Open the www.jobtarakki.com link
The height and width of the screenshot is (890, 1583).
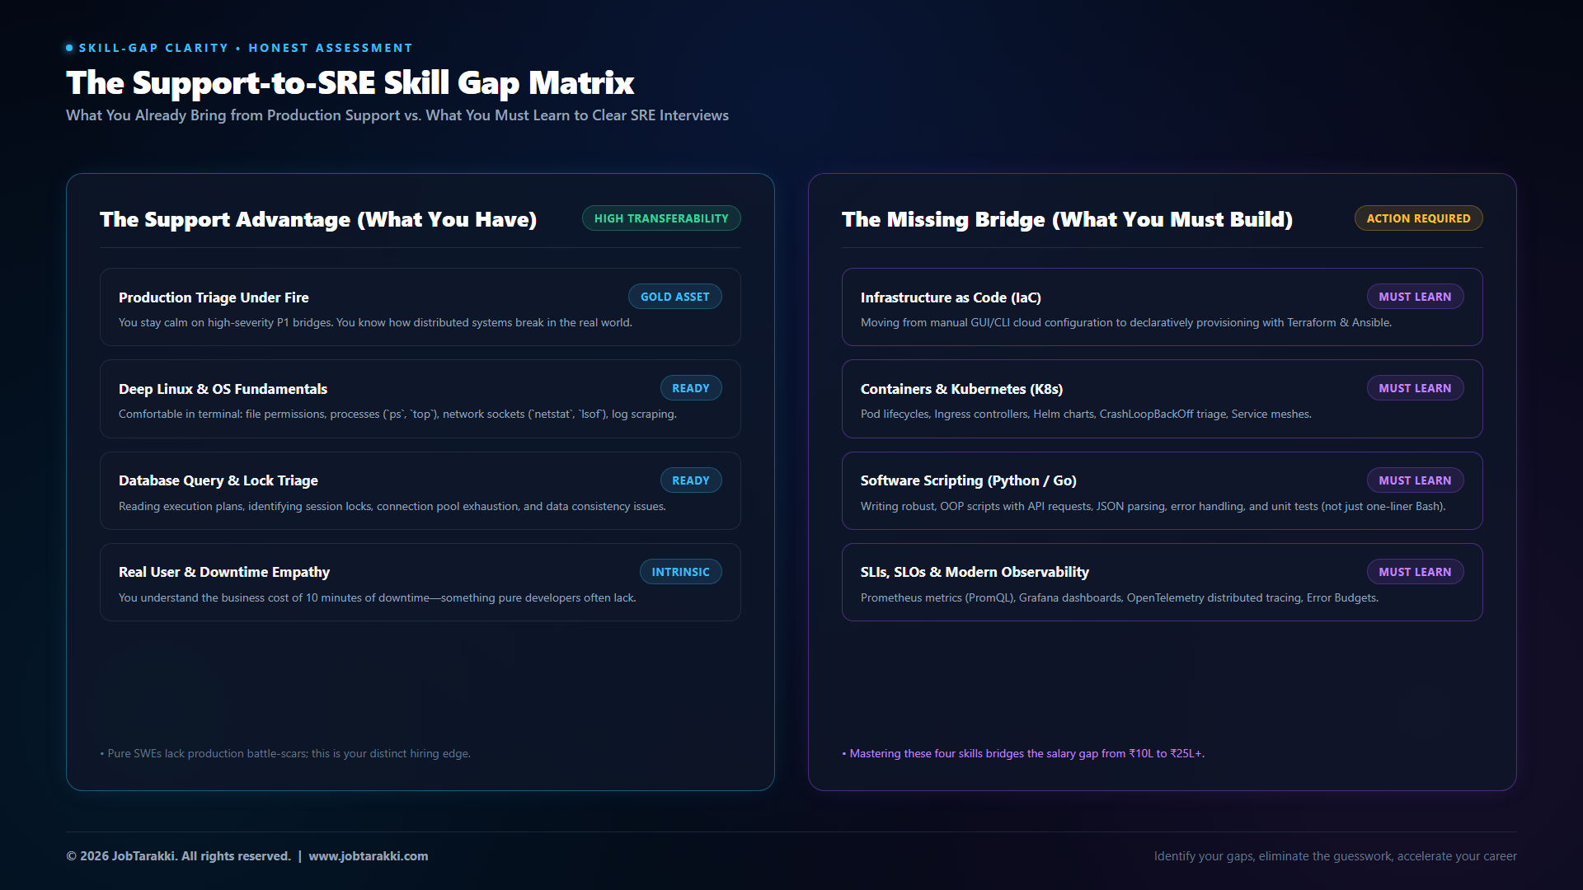pos(369,856)
